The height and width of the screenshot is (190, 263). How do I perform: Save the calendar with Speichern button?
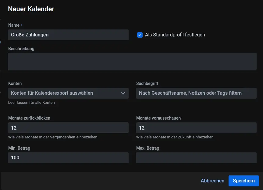243,181
